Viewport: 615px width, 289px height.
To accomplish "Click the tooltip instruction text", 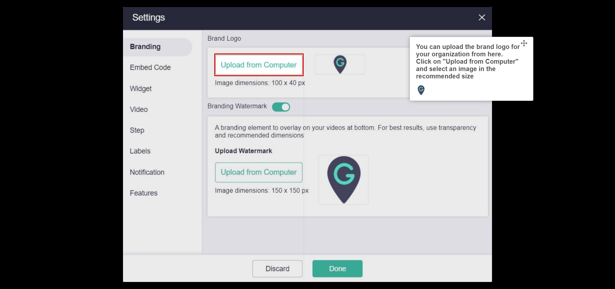I will coord(468,61).
